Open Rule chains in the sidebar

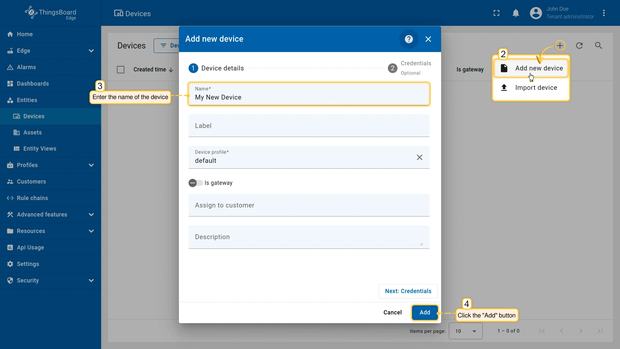tap(32, 198)
